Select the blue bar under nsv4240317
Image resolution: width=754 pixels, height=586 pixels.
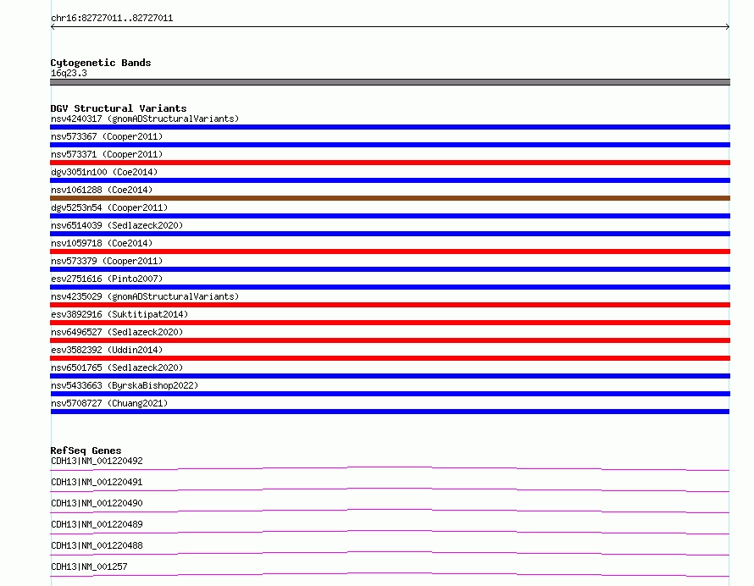390,127
